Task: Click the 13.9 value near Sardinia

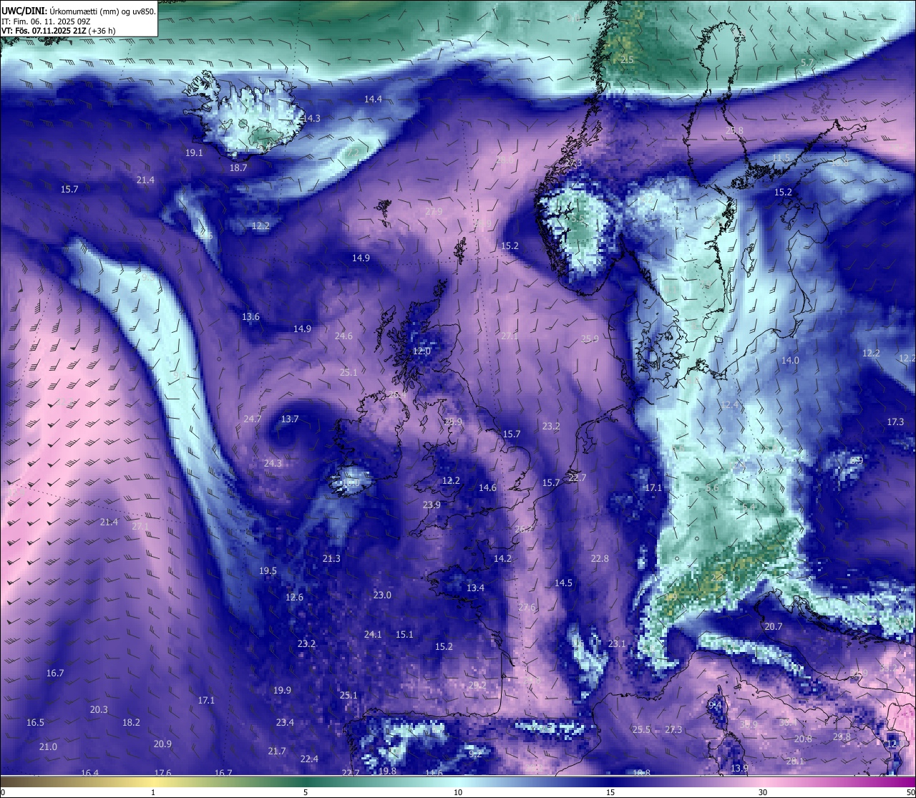Action: (x=739, y=768)
